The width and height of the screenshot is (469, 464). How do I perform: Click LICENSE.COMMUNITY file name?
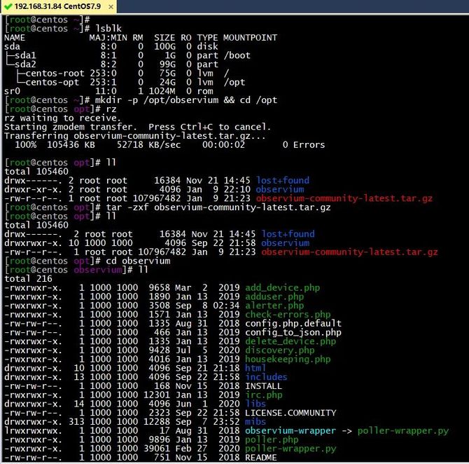click(x=290, y=413)
